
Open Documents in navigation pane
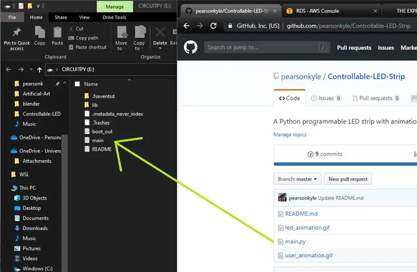pos(31,218)
